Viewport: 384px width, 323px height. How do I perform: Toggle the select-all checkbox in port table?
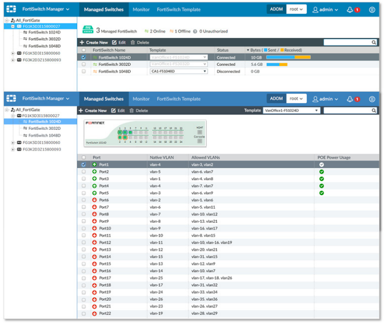point(84,157)
